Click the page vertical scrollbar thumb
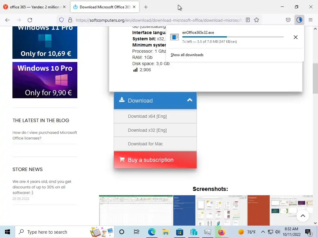This screenshot has height=238, width=318. (x=315, y=78)
